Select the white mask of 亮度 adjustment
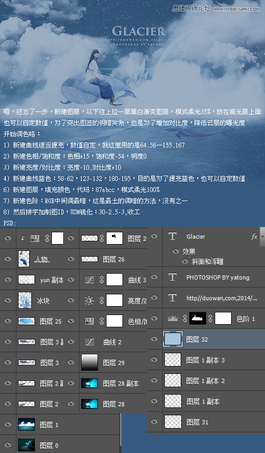Image resolution: width=265 pixels, height=453 pixels. pos(114,300)
